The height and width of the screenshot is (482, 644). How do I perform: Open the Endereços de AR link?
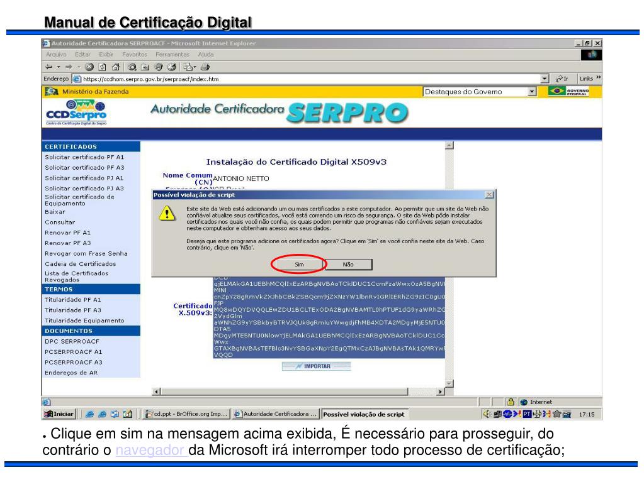(71, 373)
